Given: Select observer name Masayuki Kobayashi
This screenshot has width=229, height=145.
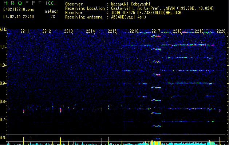Looking at the screenshot, I should click(x=131, y=4).
